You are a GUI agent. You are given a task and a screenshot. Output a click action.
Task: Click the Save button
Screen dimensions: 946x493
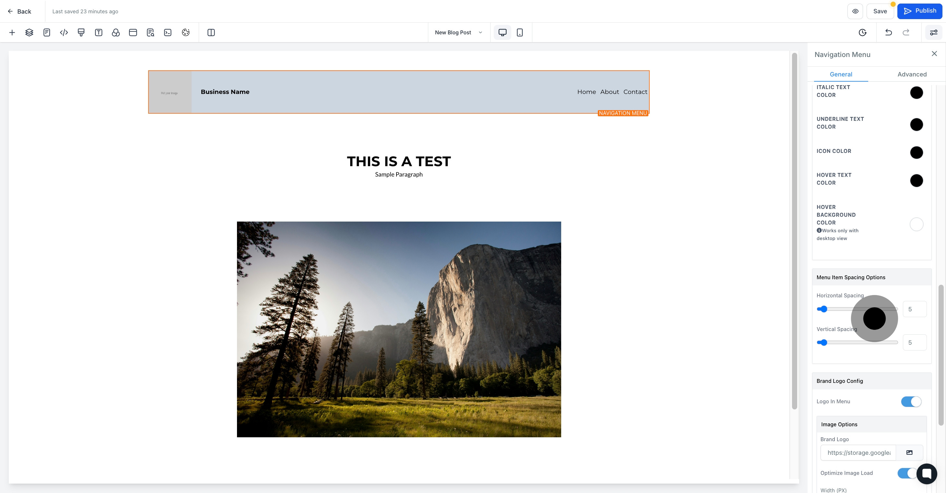pos(880,11)
